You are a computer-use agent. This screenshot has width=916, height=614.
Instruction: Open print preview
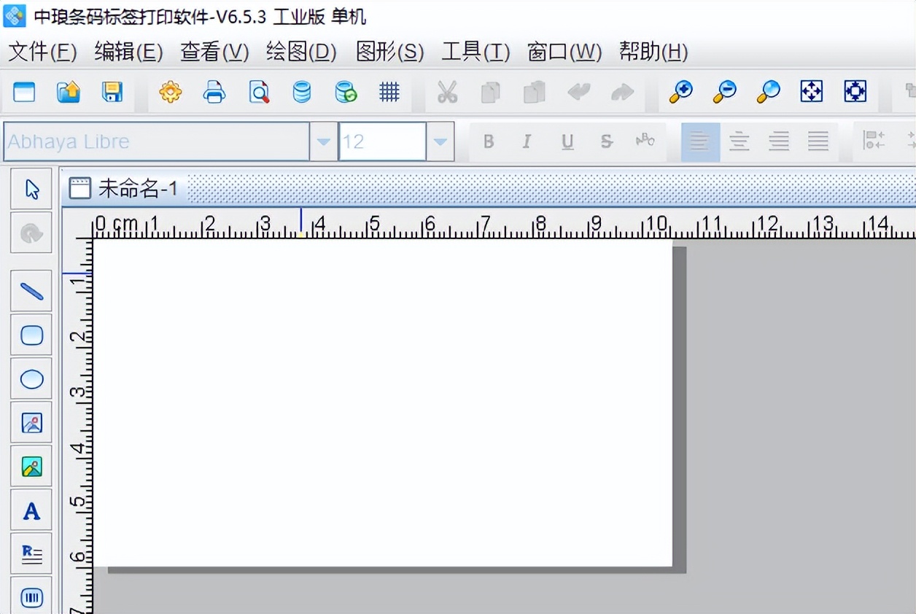[258, 93]
